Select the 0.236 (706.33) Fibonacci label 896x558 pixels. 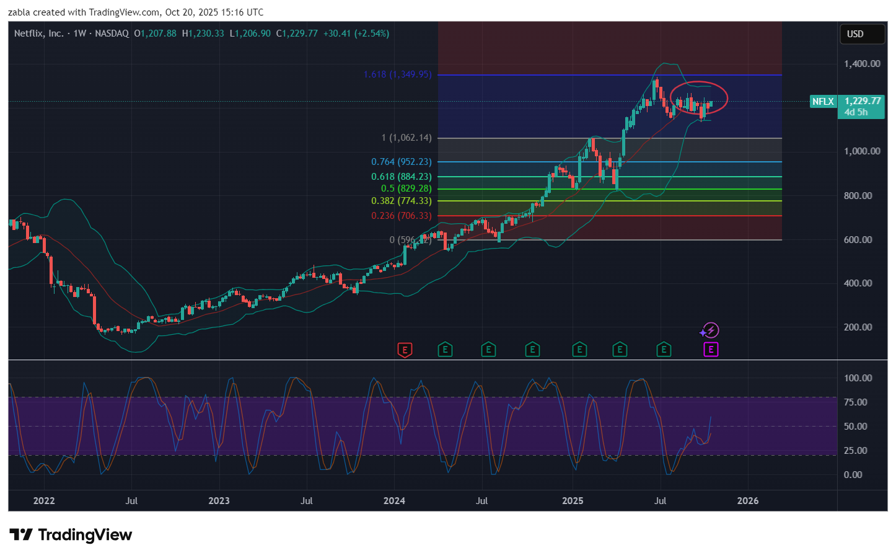401,216
